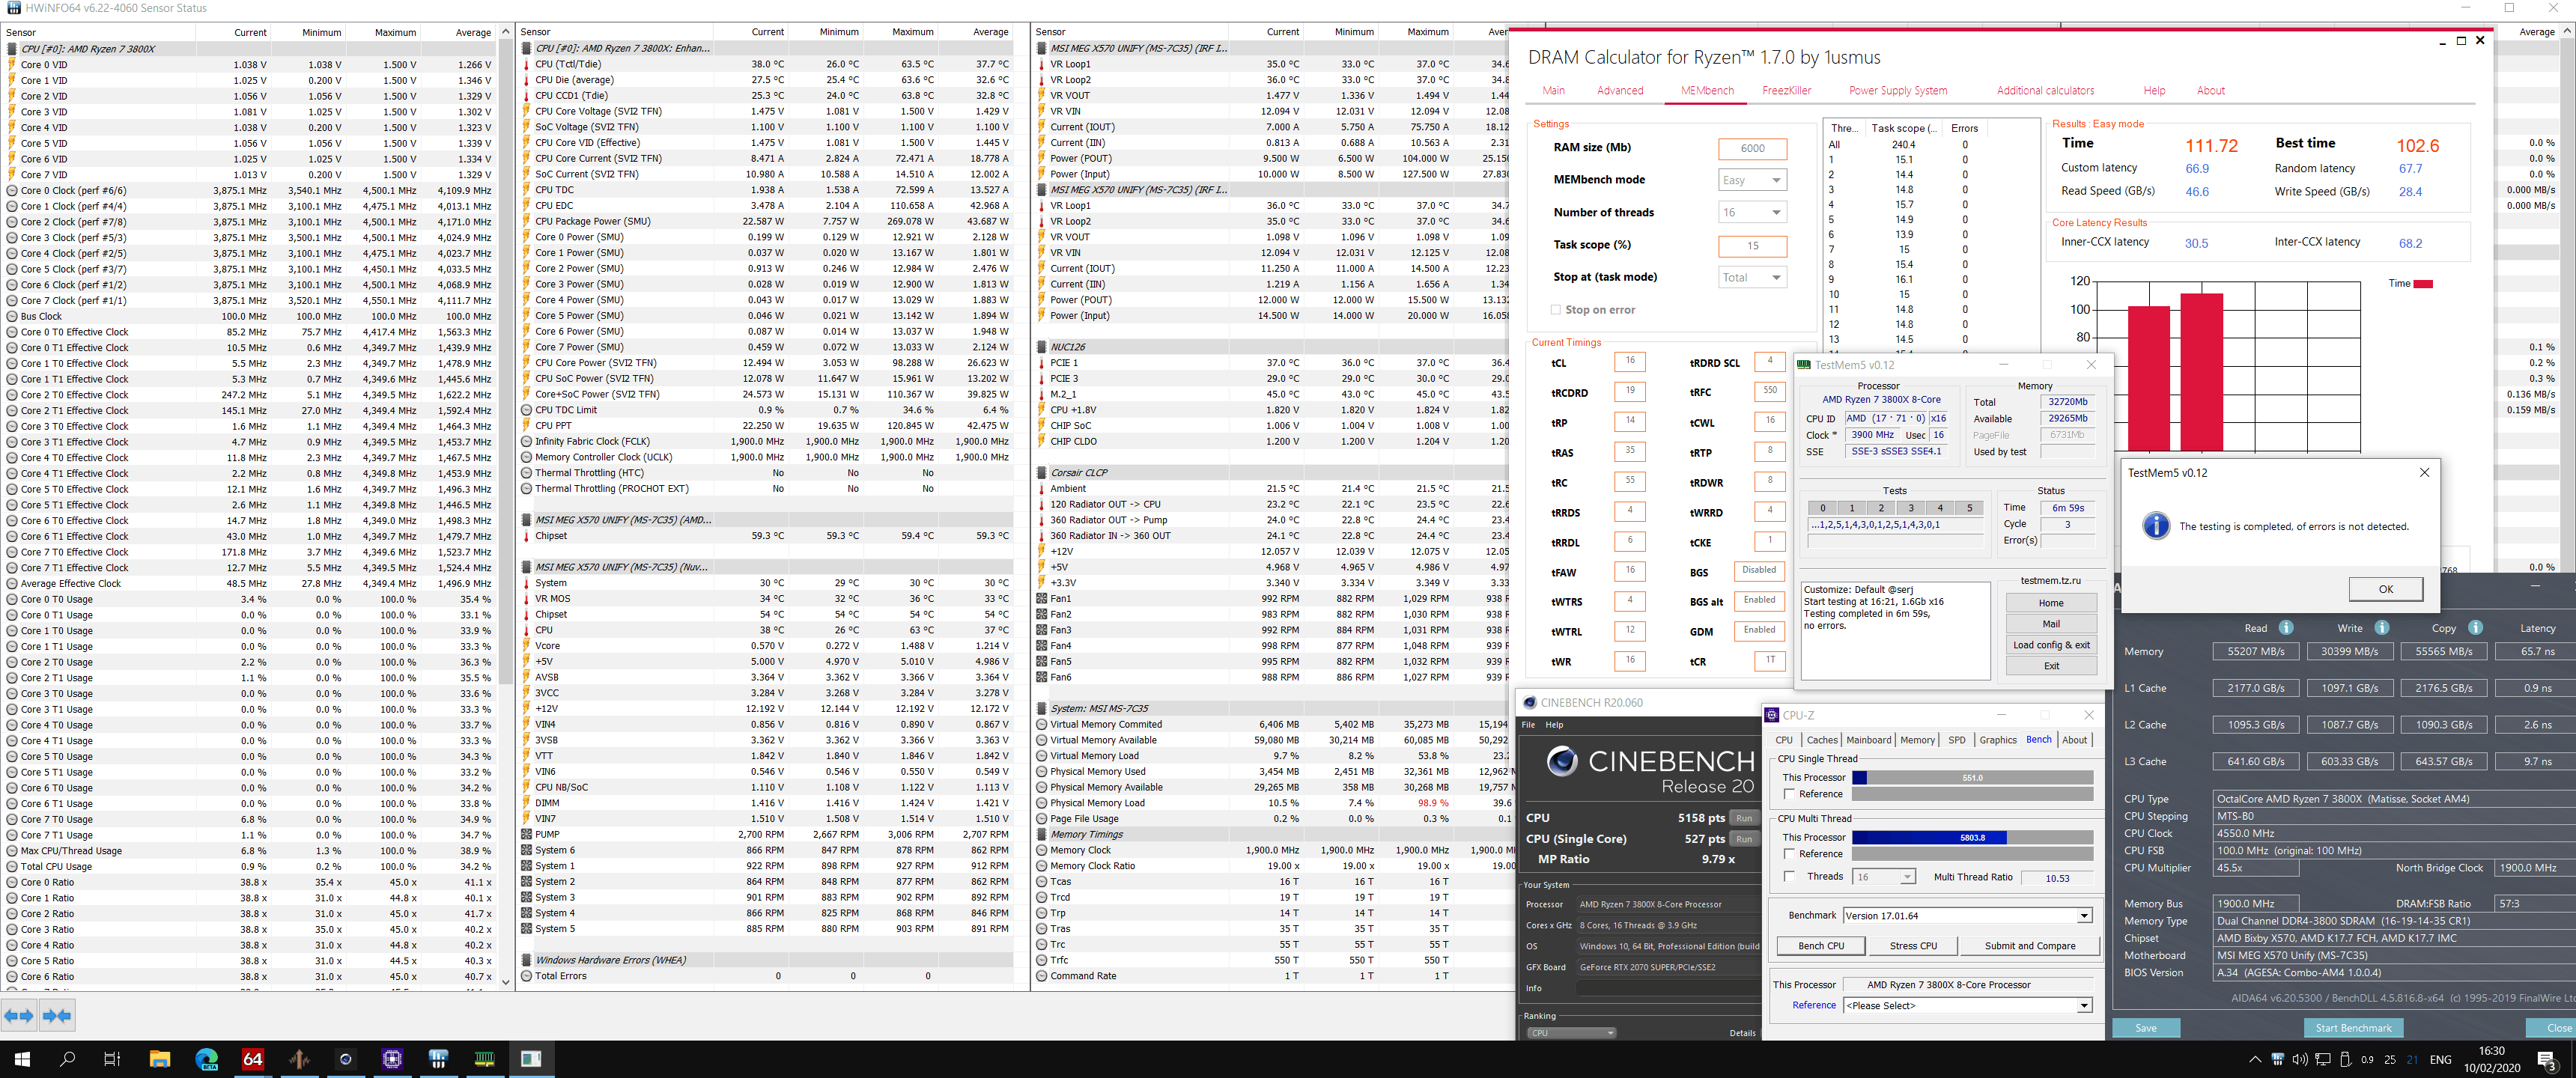Enable the Stop on error checkbox
Image resolution: width=2576 pixels, height=1078 pixels.
[1555, 310]
